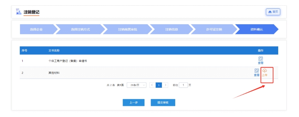
Task: Click page number 1 in pagination
Action: coord(159,85)
